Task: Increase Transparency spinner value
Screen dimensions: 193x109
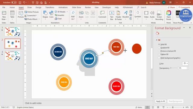Action: 187,67
